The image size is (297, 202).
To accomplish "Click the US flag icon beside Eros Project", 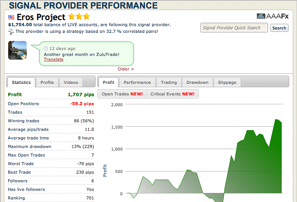I will pyautogui.click(x=11, y=17).
